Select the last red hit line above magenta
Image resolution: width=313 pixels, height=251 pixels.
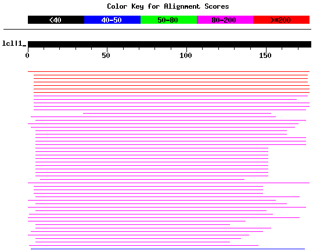(x=172, y=92)
